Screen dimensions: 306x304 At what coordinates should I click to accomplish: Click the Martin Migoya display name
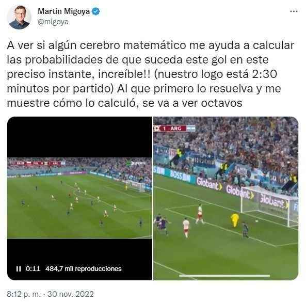point(63,11)
